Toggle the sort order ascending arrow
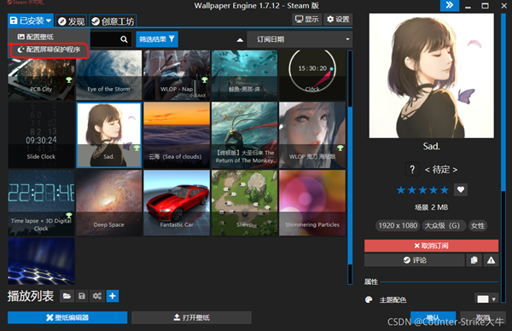Image resolution: width=512 pixels, height=331 pixels. pos(240,40)
